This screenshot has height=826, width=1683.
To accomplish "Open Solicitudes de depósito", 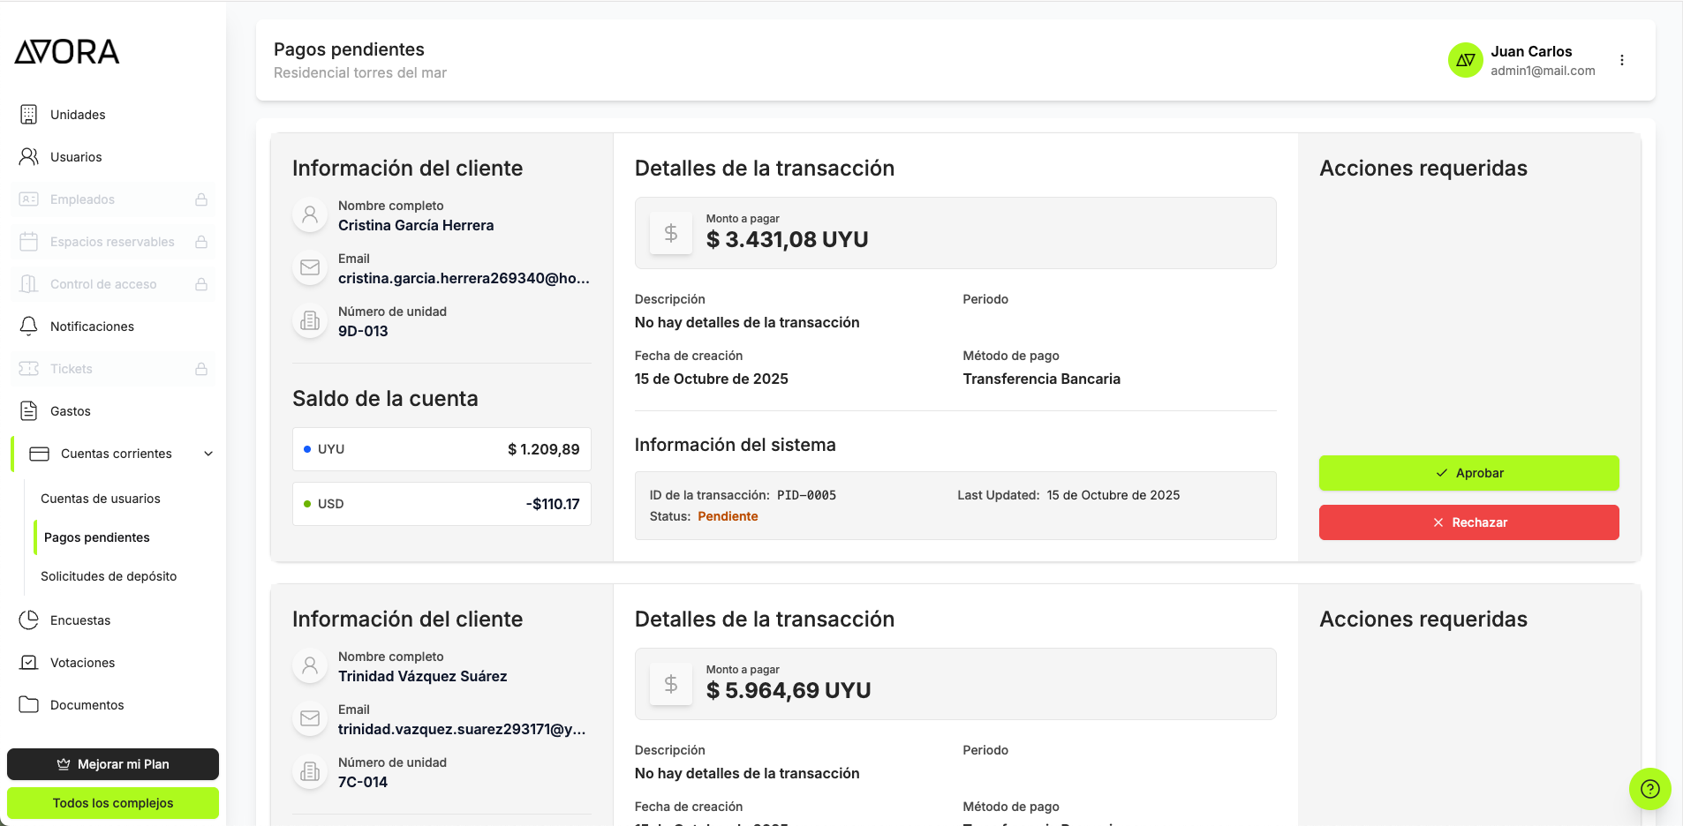I will (109, 575).
